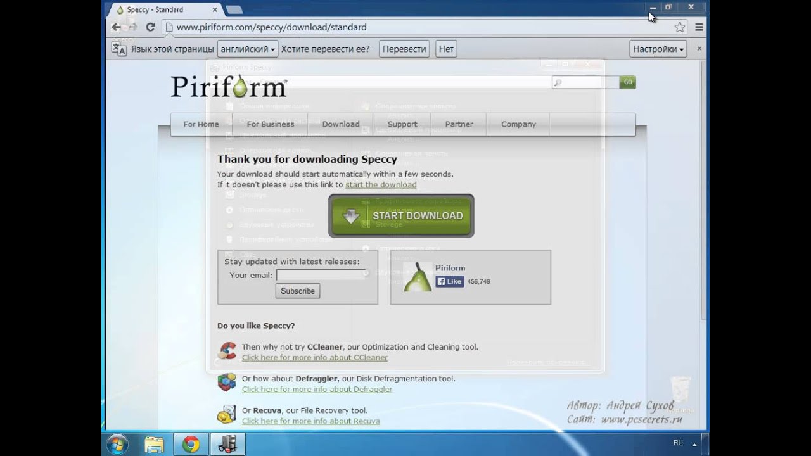The width and height of the screenshot is (811, 456).
Task: Click the Recycle Bin desktop icon
Action: tap(681, 394)
